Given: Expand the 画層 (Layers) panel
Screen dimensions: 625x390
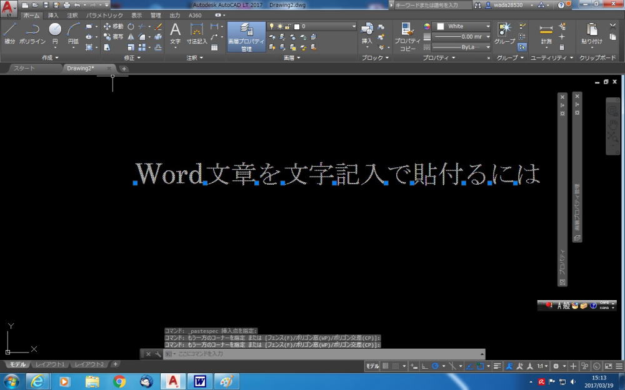Looking at the screenshot, I should (x=292, y=57).
